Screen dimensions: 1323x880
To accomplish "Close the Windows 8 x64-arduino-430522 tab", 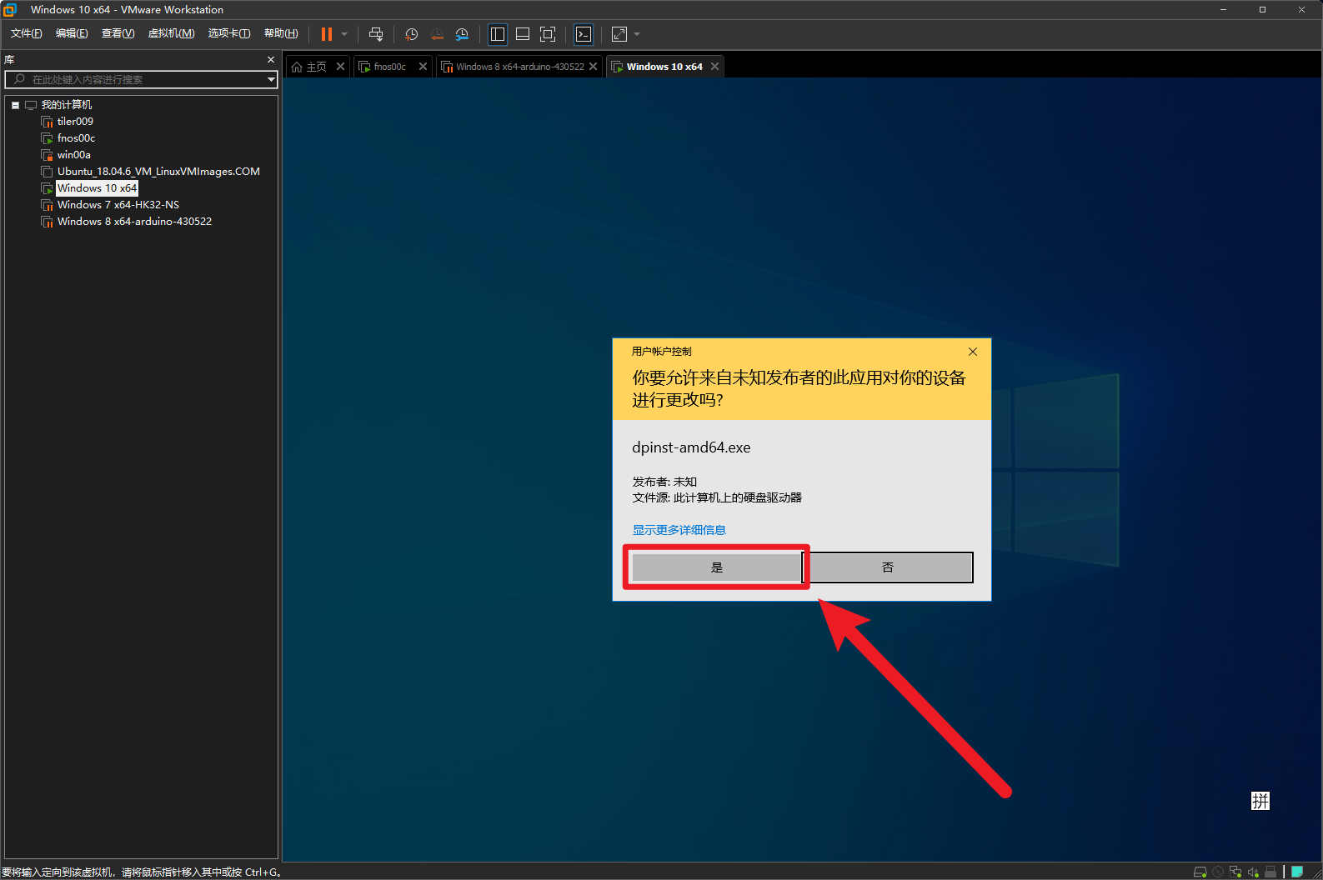I will click(x=593, y=67).
